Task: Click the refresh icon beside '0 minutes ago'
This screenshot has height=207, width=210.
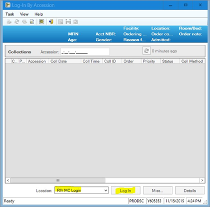Action: tap(147, 51)
